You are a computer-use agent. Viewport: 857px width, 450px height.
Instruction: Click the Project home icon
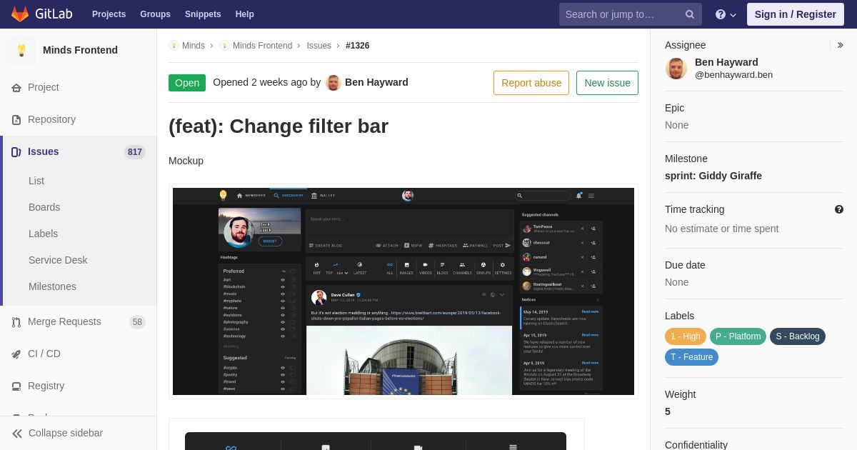coord(16,88)
